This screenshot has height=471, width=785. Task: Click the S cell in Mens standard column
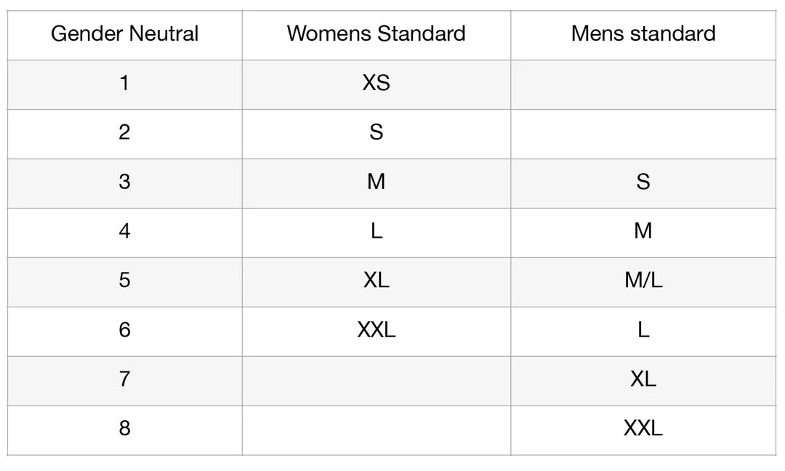coord(643,182)
